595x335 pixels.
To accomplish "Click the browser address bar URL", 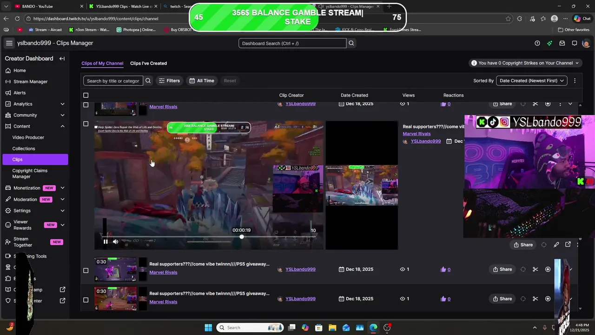I will [96, 19].
